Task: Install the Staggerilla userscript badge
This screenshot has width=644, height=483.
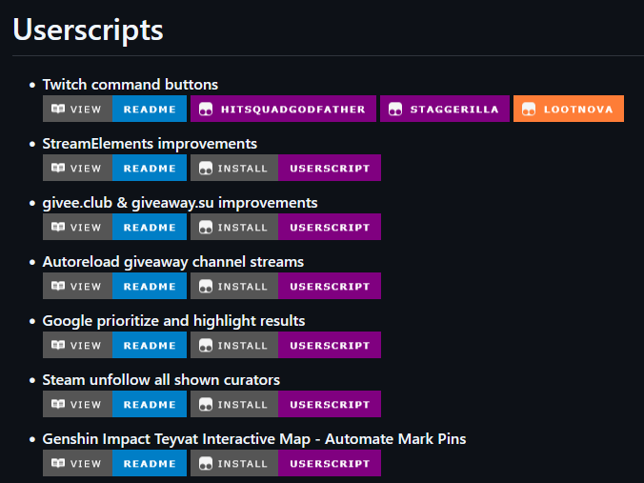Action: [445, 109]
